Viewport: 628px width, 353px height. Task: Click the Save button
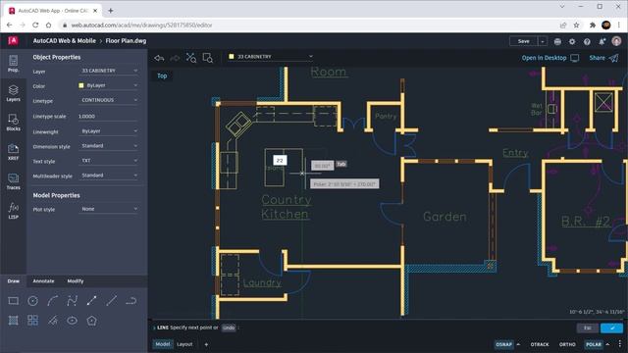pos(523,41)
